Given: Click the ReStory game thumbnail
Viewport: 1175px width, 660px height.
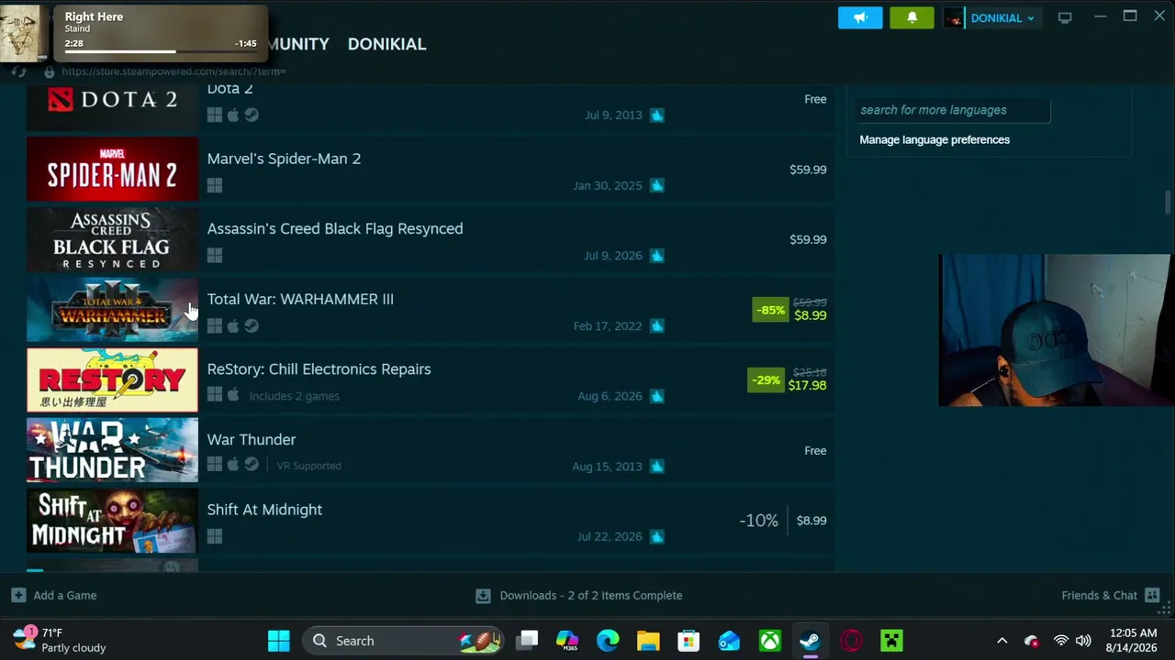Looking at the screenshot, I should (x=112, y=379).
